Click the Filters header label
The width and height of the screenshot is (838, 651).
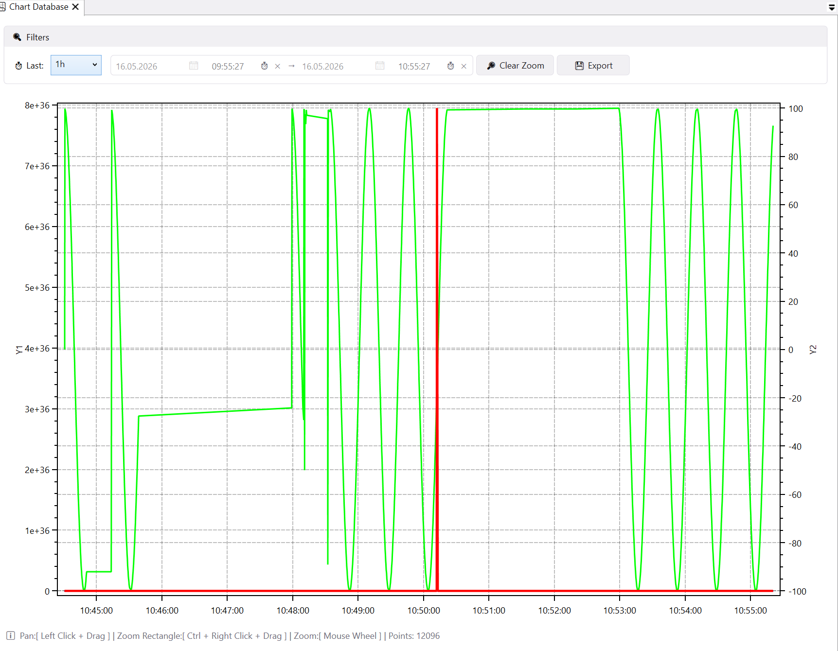[37, 37]
